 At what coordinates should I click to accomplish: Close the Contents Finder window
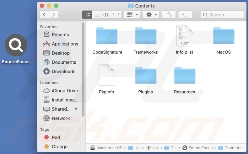pos(42,6)
